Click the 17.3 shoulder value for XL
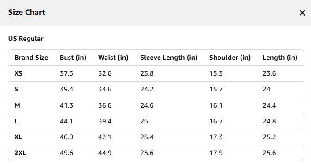Viewport: 311px width, 166px height. coord(216,137)
